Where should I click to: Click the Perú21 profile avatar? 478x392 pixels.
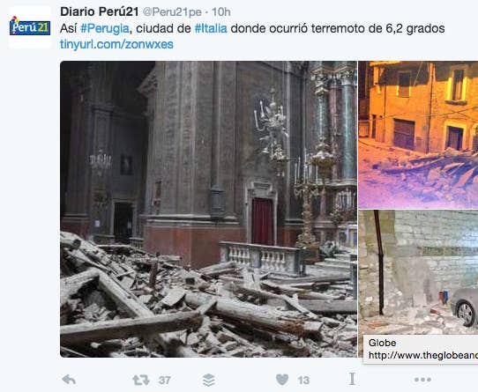30,27
